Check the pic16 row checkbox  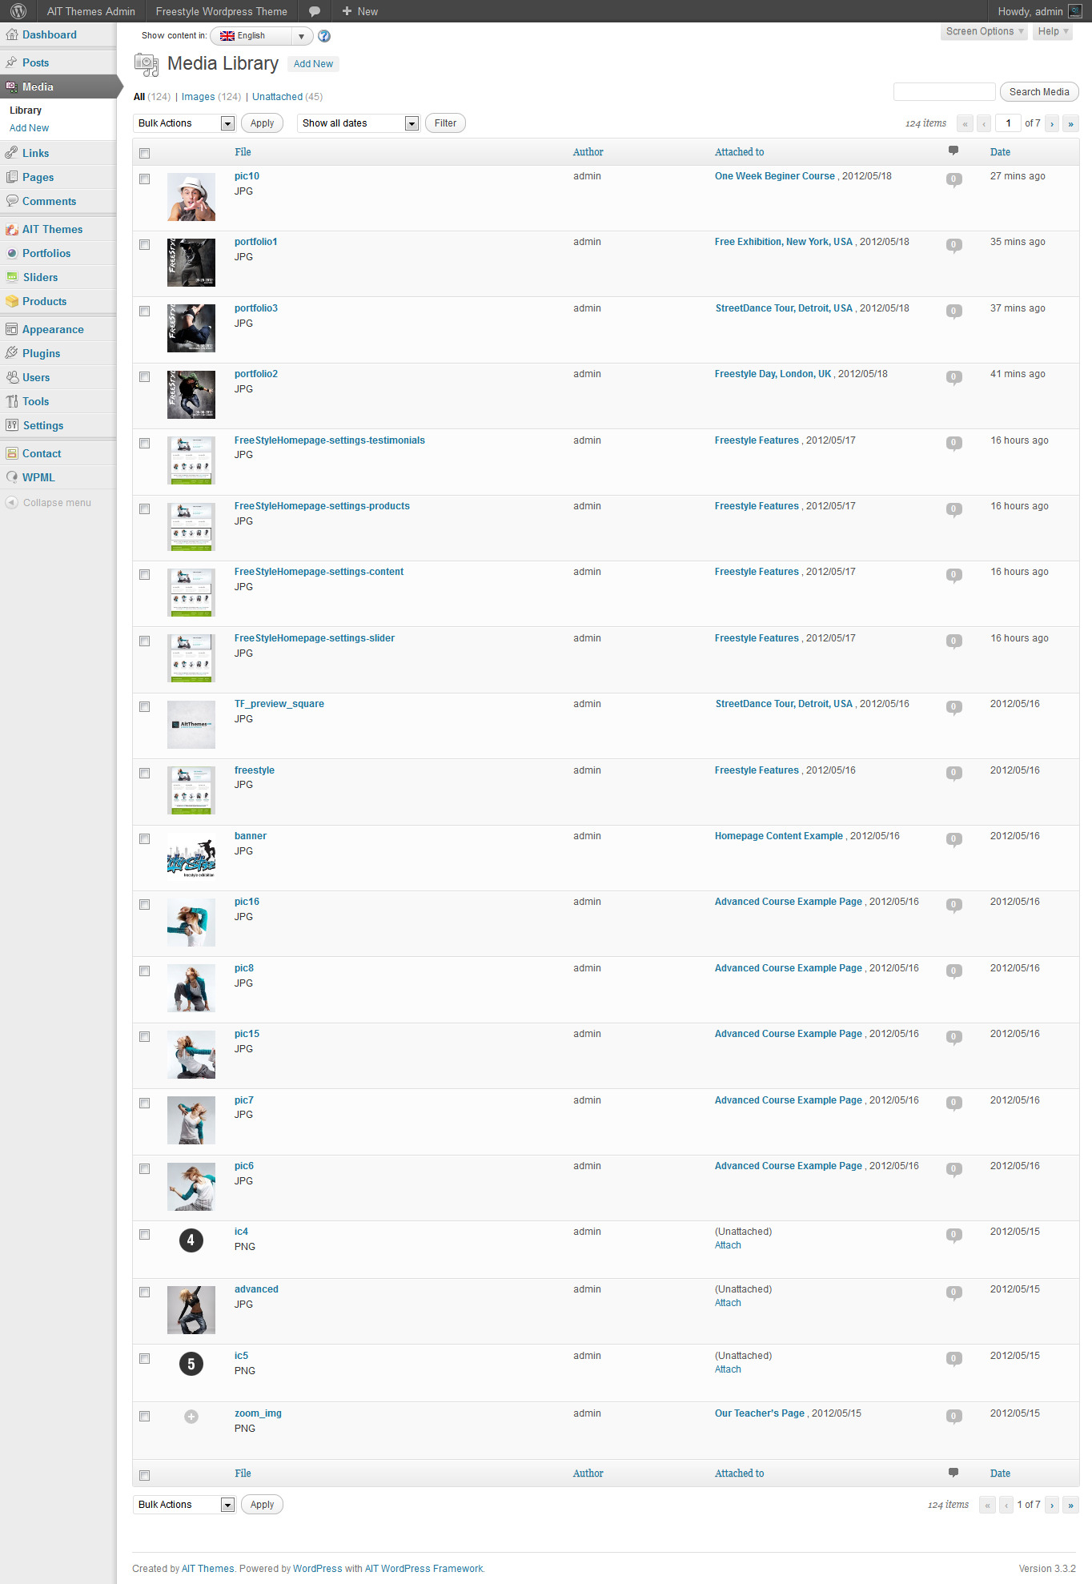[x=145, y=904]
